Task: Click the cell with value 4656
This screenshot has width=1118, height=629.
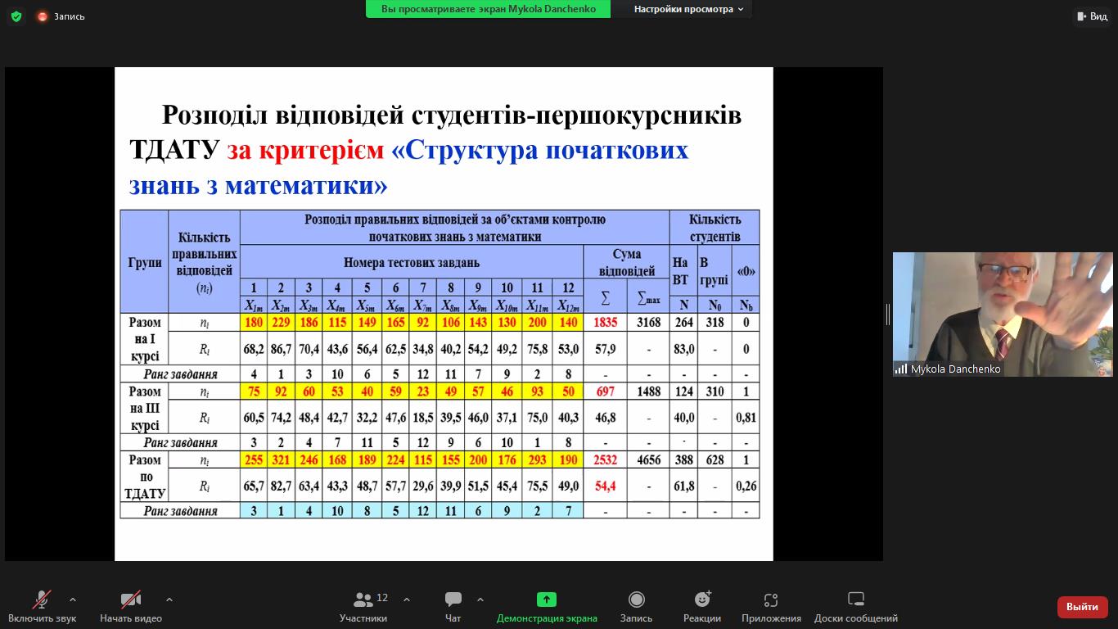Action: (649, 460)
